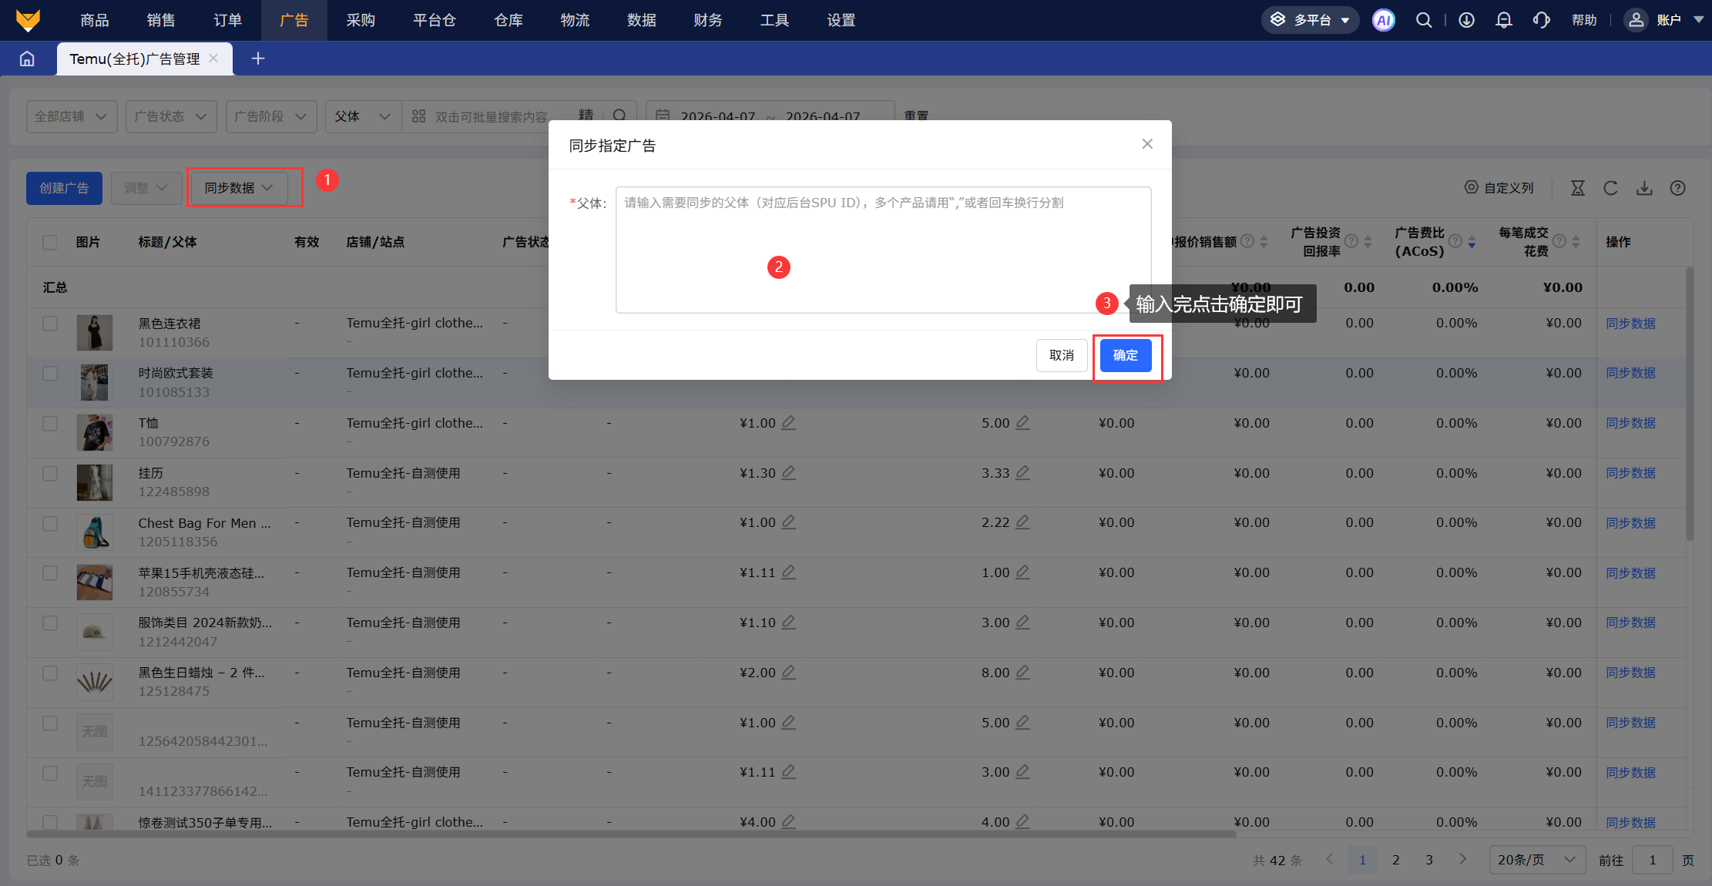Click the export download icon in the table toolbar
Screen dimensions: 1712x886
1644,188
